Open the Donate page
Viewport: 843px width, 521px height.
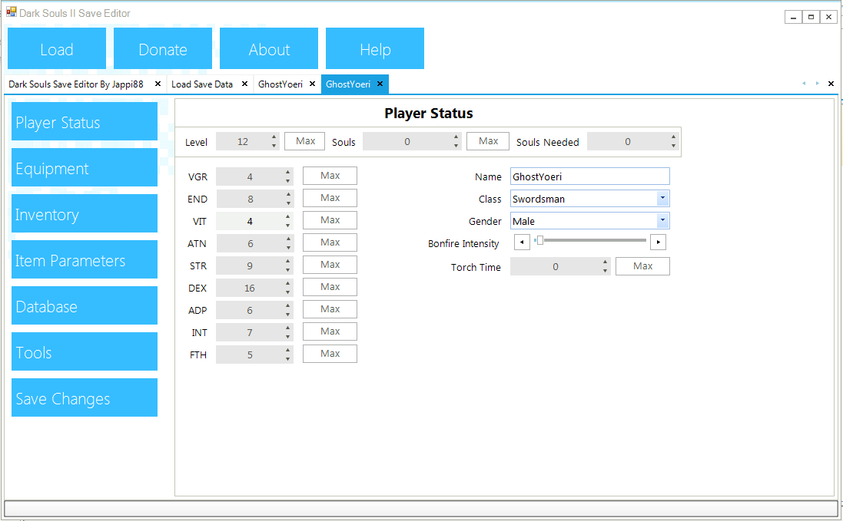pos(163,48)
